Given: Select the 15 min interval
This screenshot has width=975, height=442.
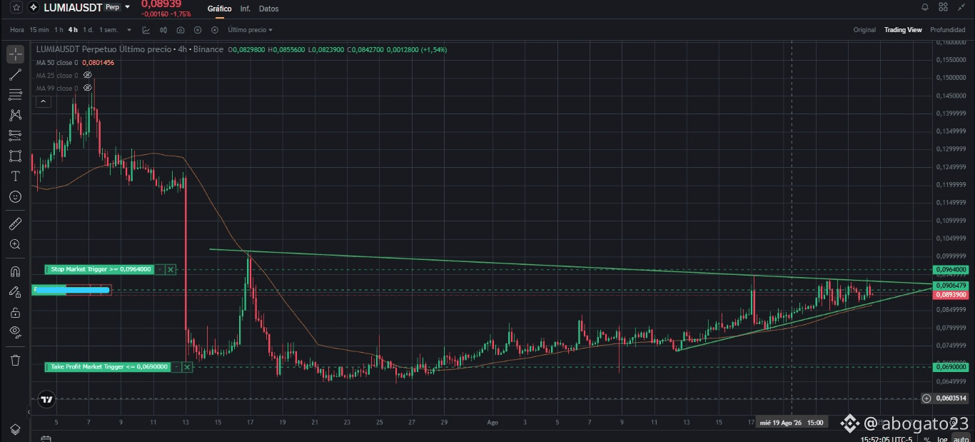Looking at the screenshot, I should point(39,30).
